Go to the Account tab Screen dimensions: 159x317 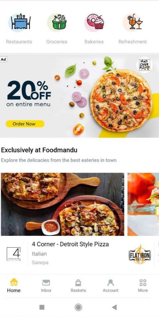[111, 286]
